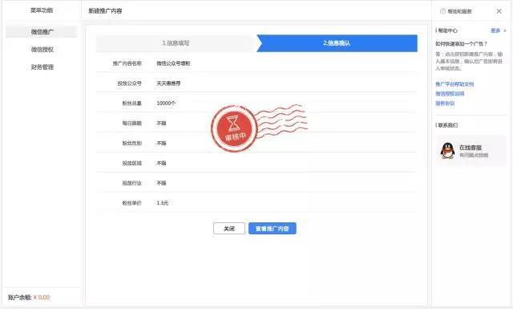Open the 微信授权说明 link
This screenshot has height=309, width=513.
click(x=450, y=94)
